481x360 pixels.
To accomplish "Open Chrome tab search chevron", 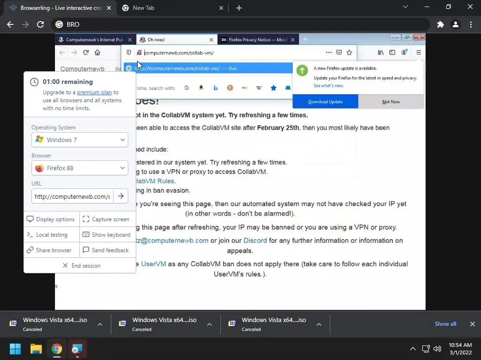I will point(405,7).
